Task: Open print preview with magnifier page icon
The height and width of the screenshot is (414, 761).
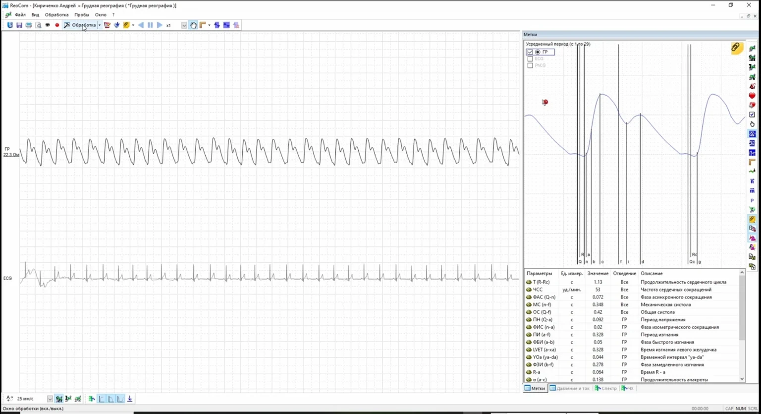Action: [x=38, y=25]
